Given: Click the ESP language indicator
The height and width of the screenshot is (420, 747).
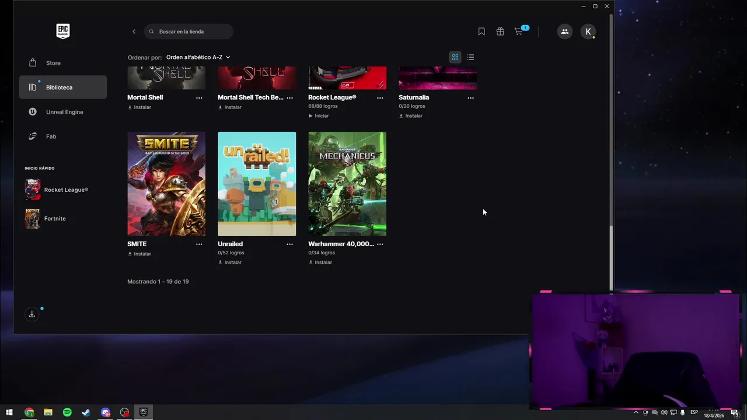Looking at the screenshot, I should point(694,412).
